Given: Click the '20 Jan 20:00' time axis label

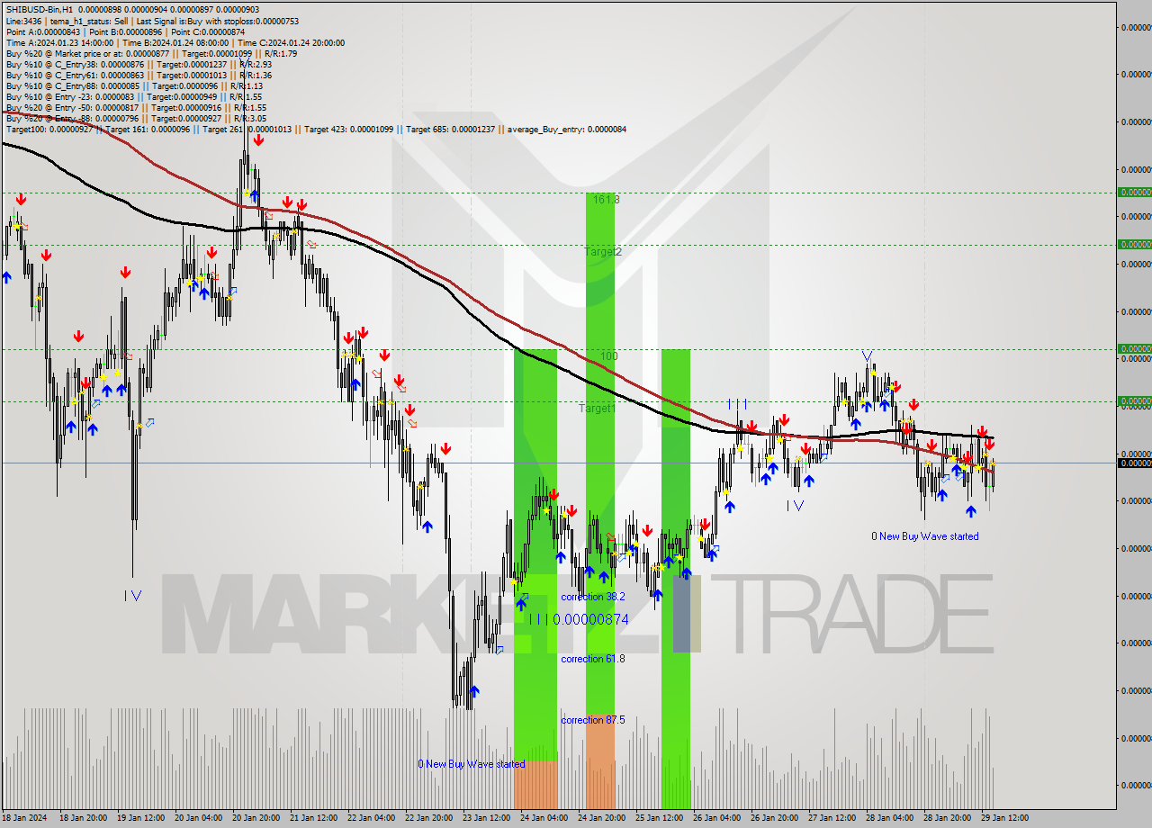Looking at the screenshot, I should (257, 818).
